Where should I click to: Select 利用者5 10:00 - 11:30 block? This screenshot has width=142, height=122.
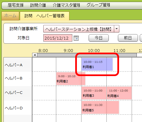tap(100, 107)
